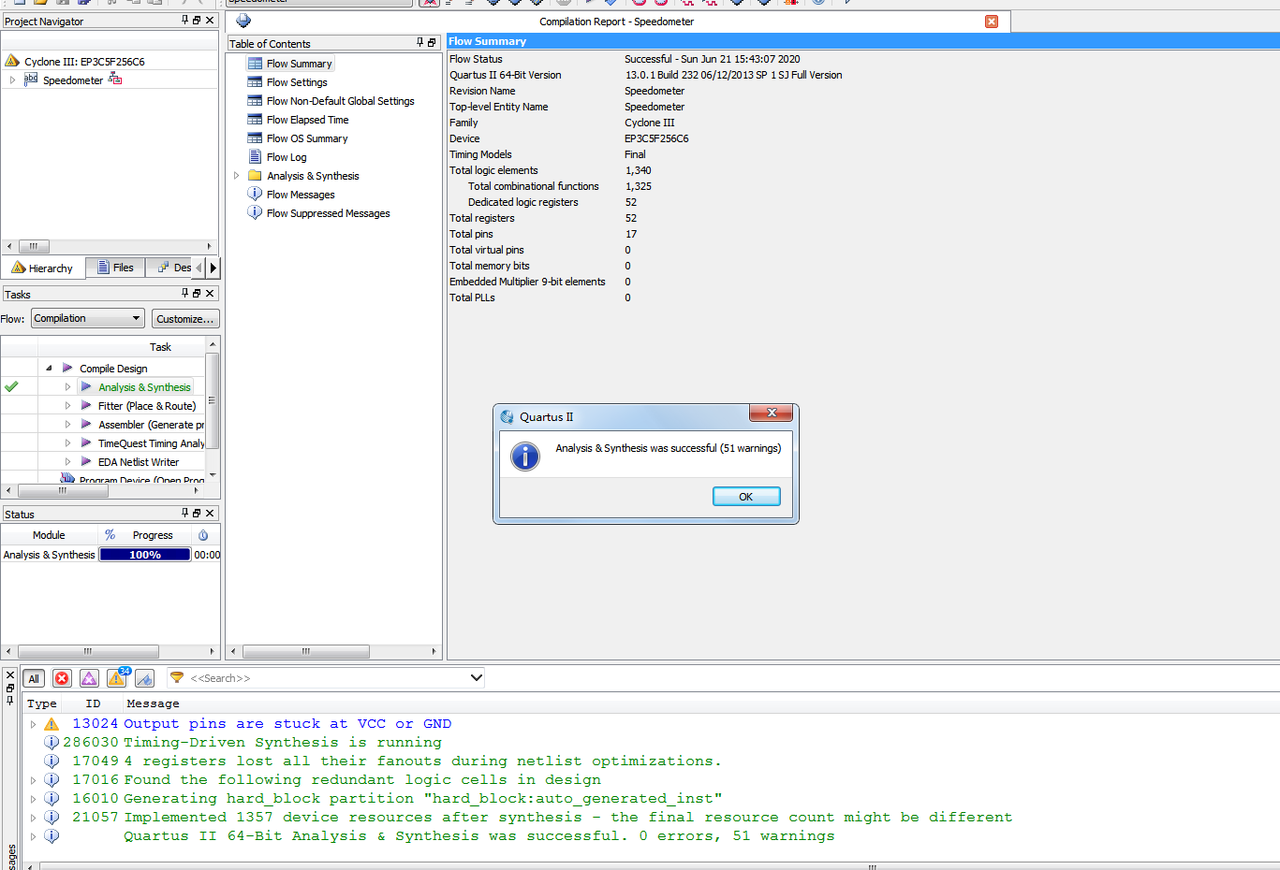Click the Speedometer entity abc icon
The height and width of the screenshot is (870, 1280).
coord(31,80)
